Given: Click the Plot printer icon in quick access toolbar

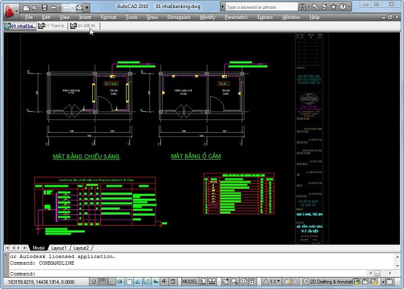Looking at the screenshot, I should pyautogui.click(x=79, y=7).
